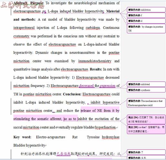Click the bold 'Conclusion:' heading

pyautogui.click(x=72, y=94)
